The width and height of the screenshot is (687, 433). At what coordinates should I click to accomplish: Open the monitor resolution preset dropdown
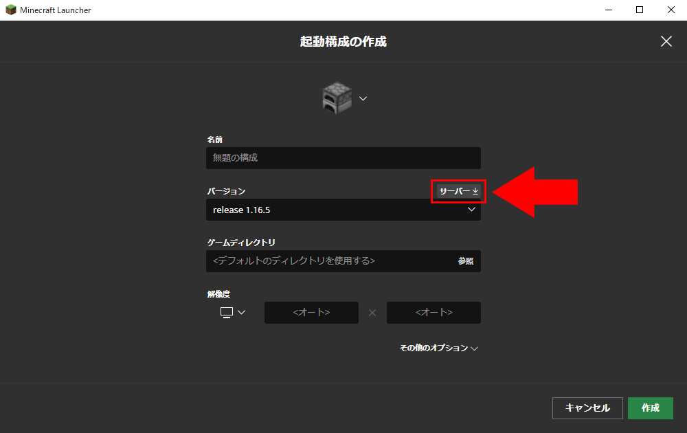(x=233, y=313)
